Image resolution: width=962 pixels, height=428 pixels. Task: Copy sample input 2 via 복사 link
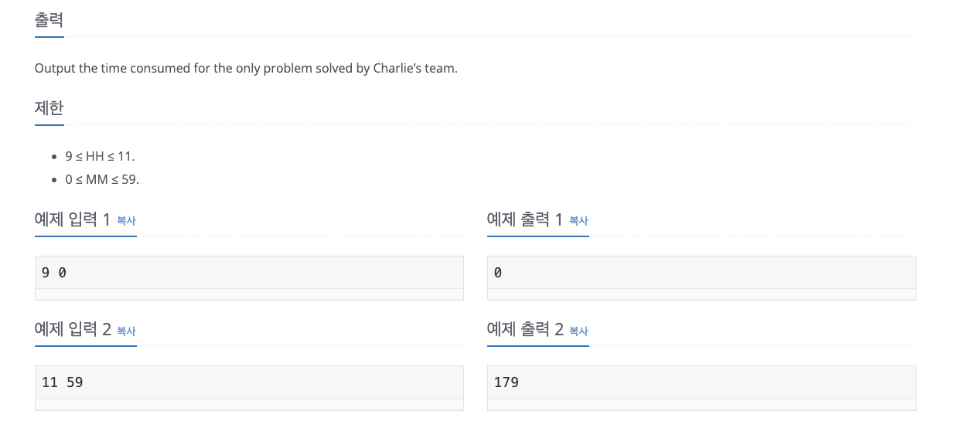coord(126,331)
